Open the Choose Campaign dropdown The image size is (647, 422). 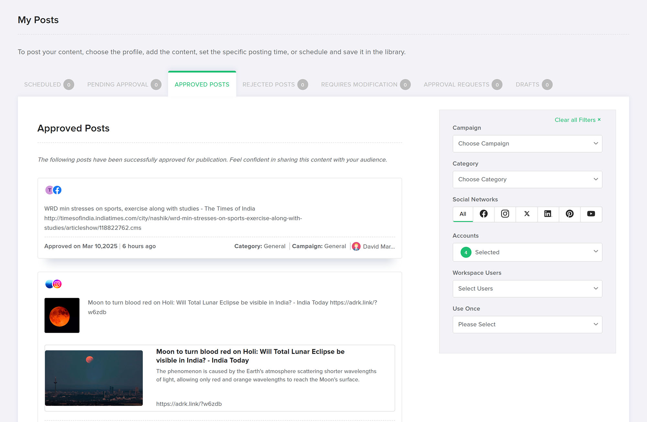click(527, 144)
